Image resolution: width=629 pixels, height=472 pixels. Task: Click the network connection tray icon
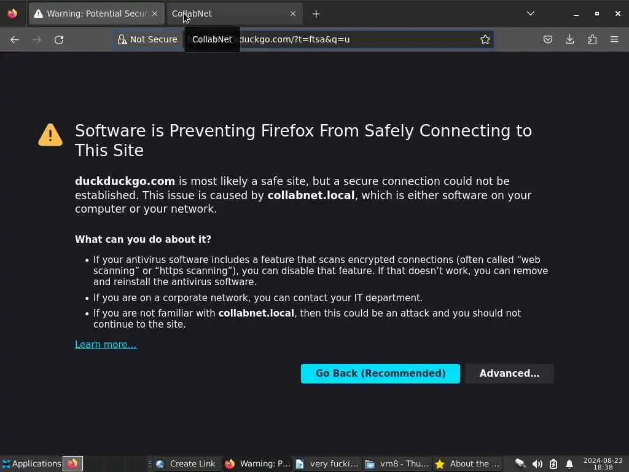click(520, 463)
